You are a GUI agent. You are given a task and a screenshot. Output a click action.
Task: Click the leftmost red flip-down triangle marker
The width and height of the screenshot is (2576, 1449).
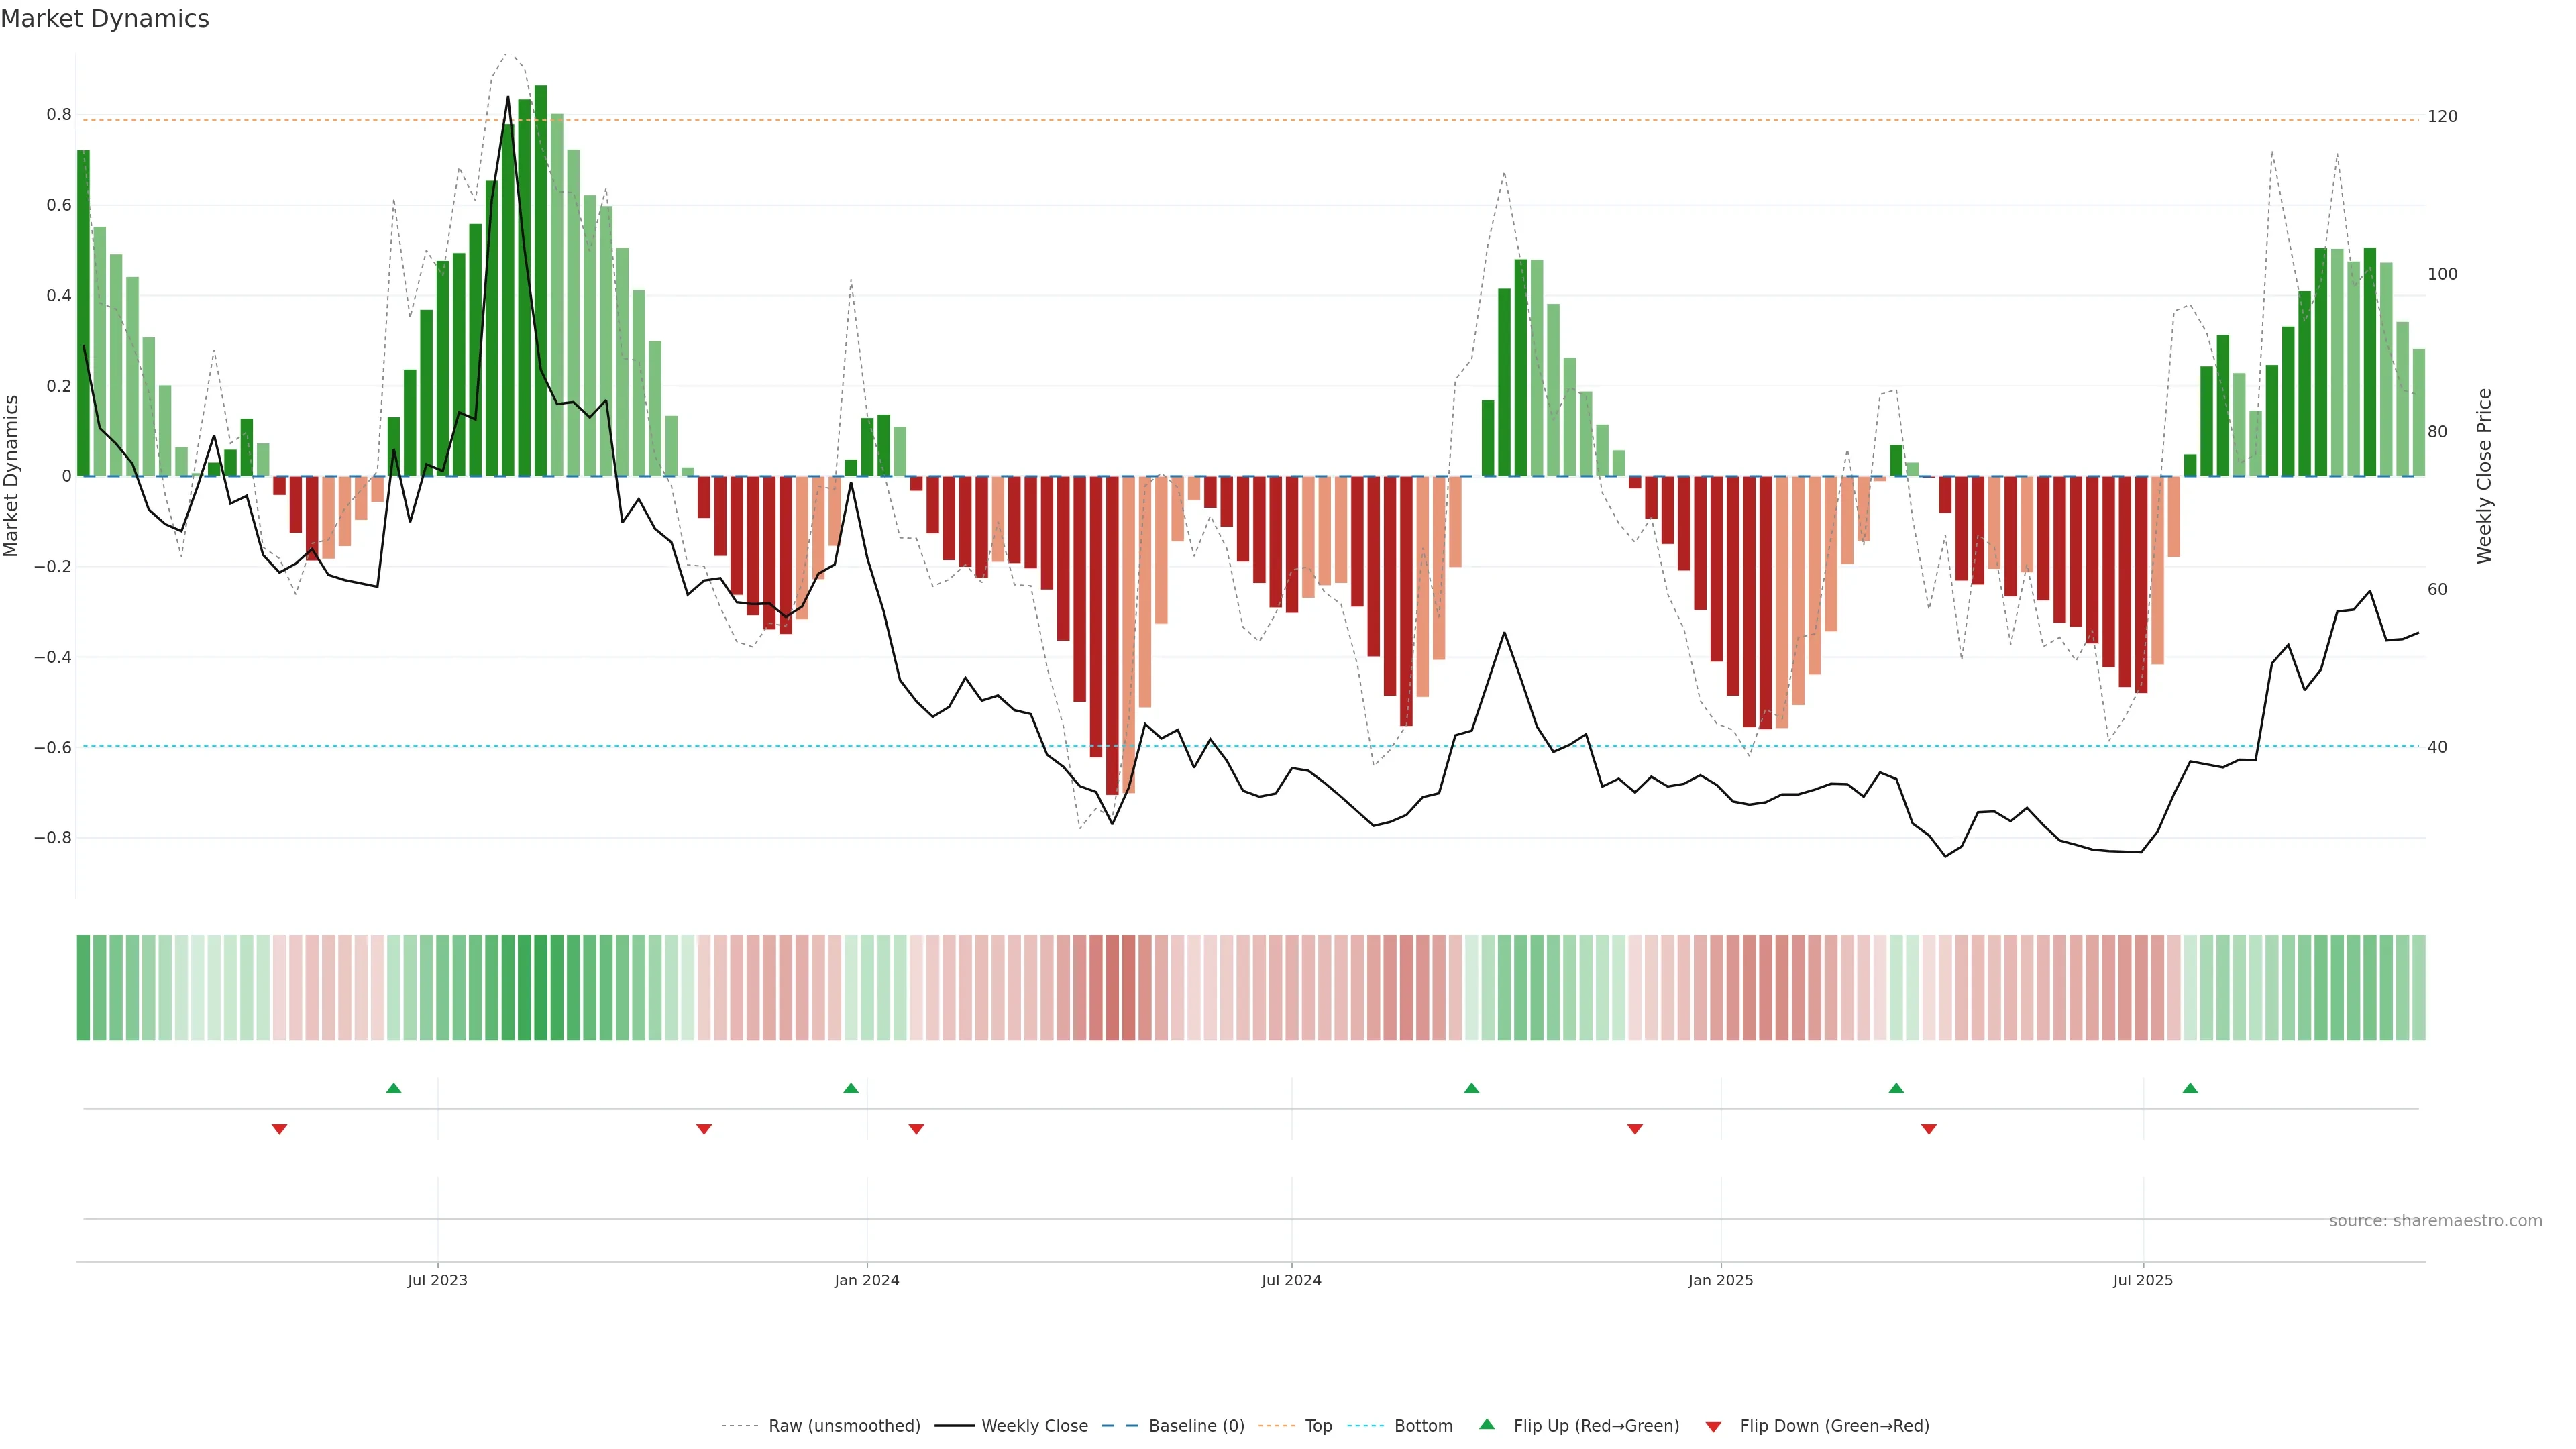280,1129
